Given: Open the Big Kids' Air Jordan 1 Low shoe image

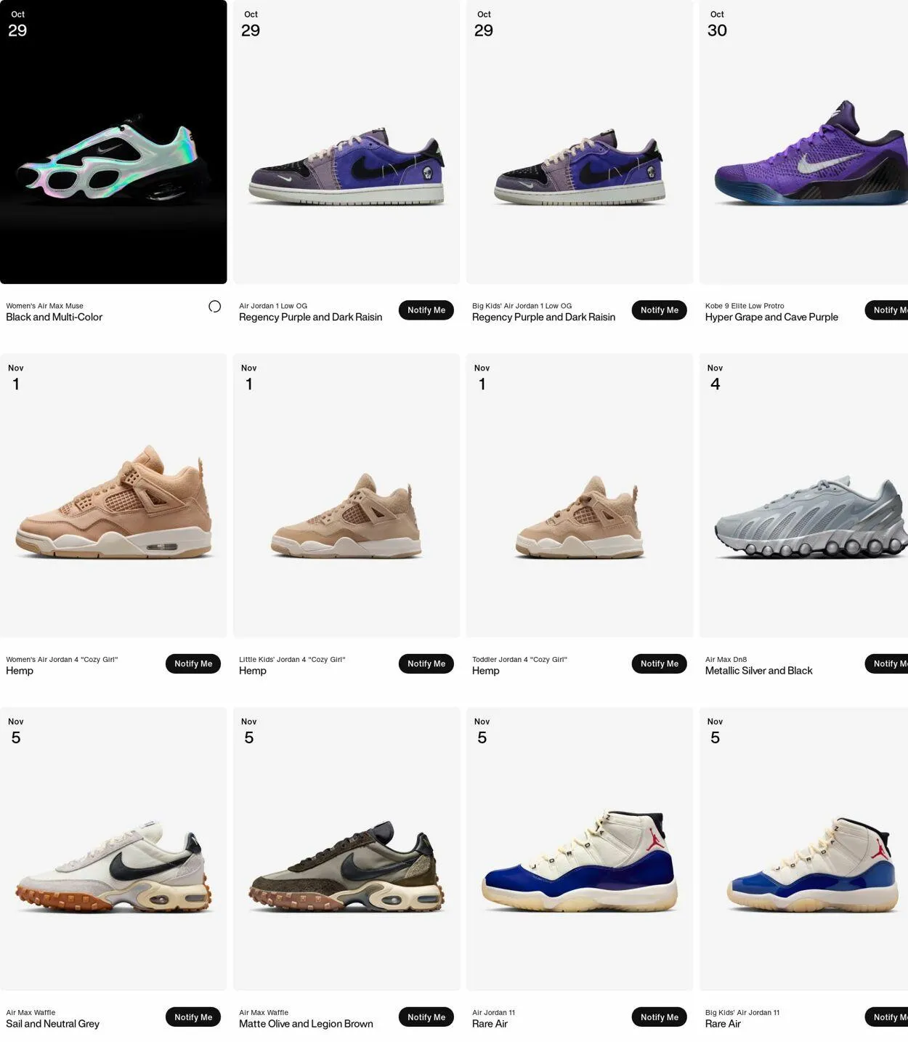Looking at the screenshot, I should tap(580, 142).
